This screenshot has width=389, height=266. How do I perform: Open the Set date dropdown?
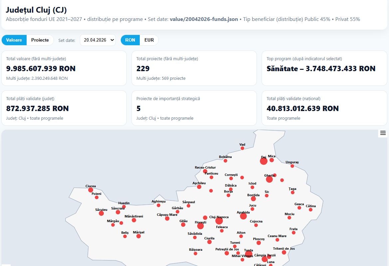pos(98,40)
